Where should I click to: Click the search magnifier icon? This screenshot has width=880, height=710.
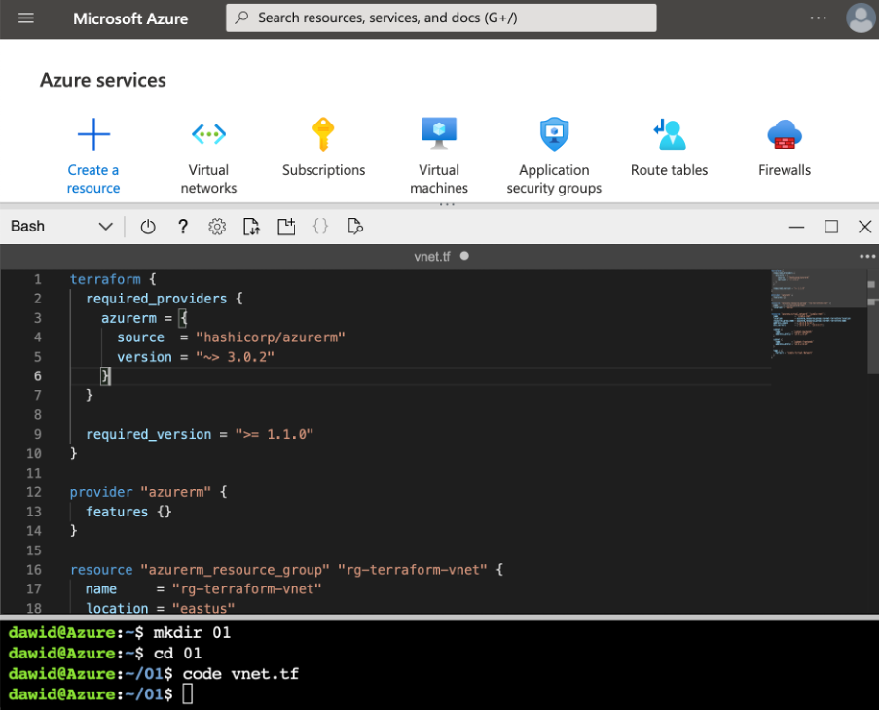(241, 18)
